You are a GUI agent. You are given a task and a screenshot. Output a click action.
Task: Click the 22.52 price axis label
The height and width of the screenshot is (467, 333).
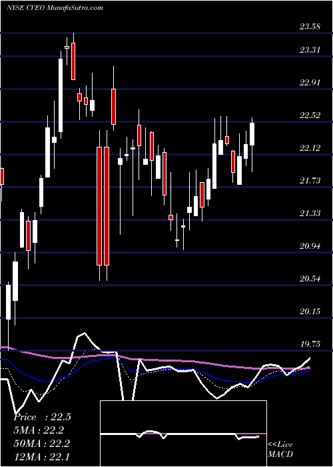[x=310, y=115]
